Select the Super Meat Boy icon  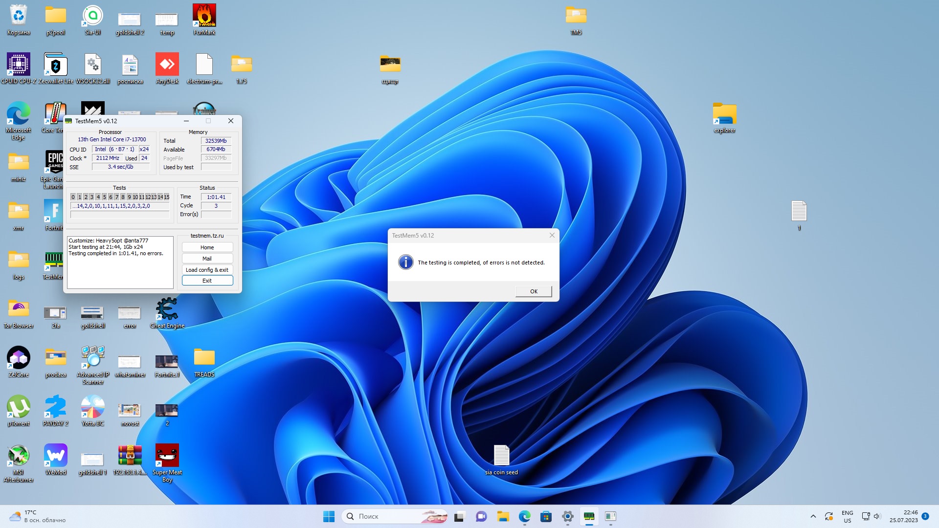click(x=167, y=457)
